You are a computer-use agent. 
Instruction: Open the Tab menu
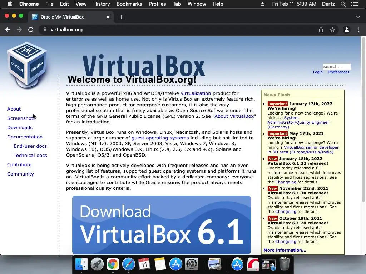pos(177,4)
